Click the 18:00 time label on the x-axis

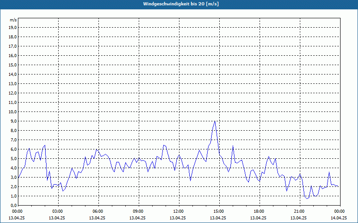tap(259, 211)
